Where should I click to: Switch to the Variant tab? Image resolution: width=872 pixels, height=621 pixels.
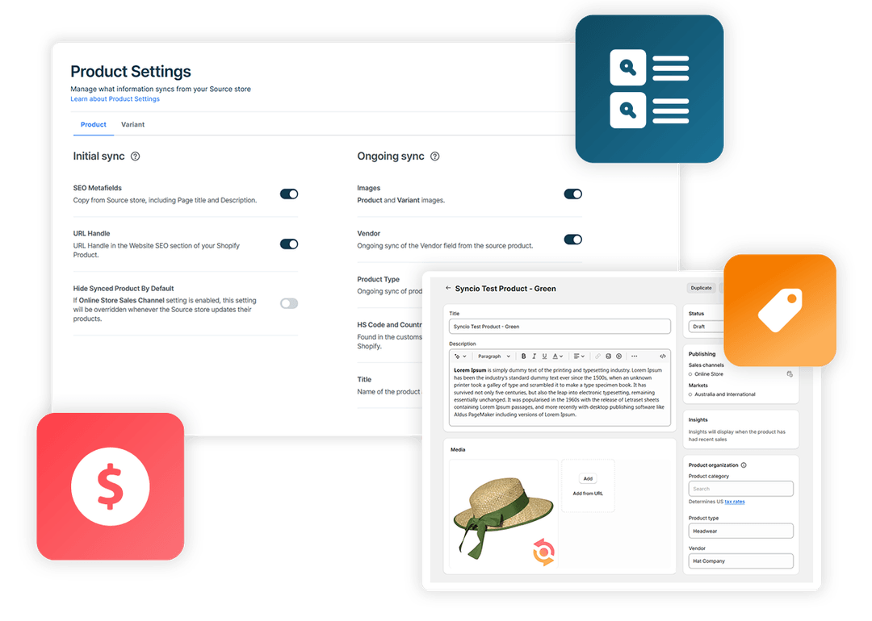tap(132, 124)
